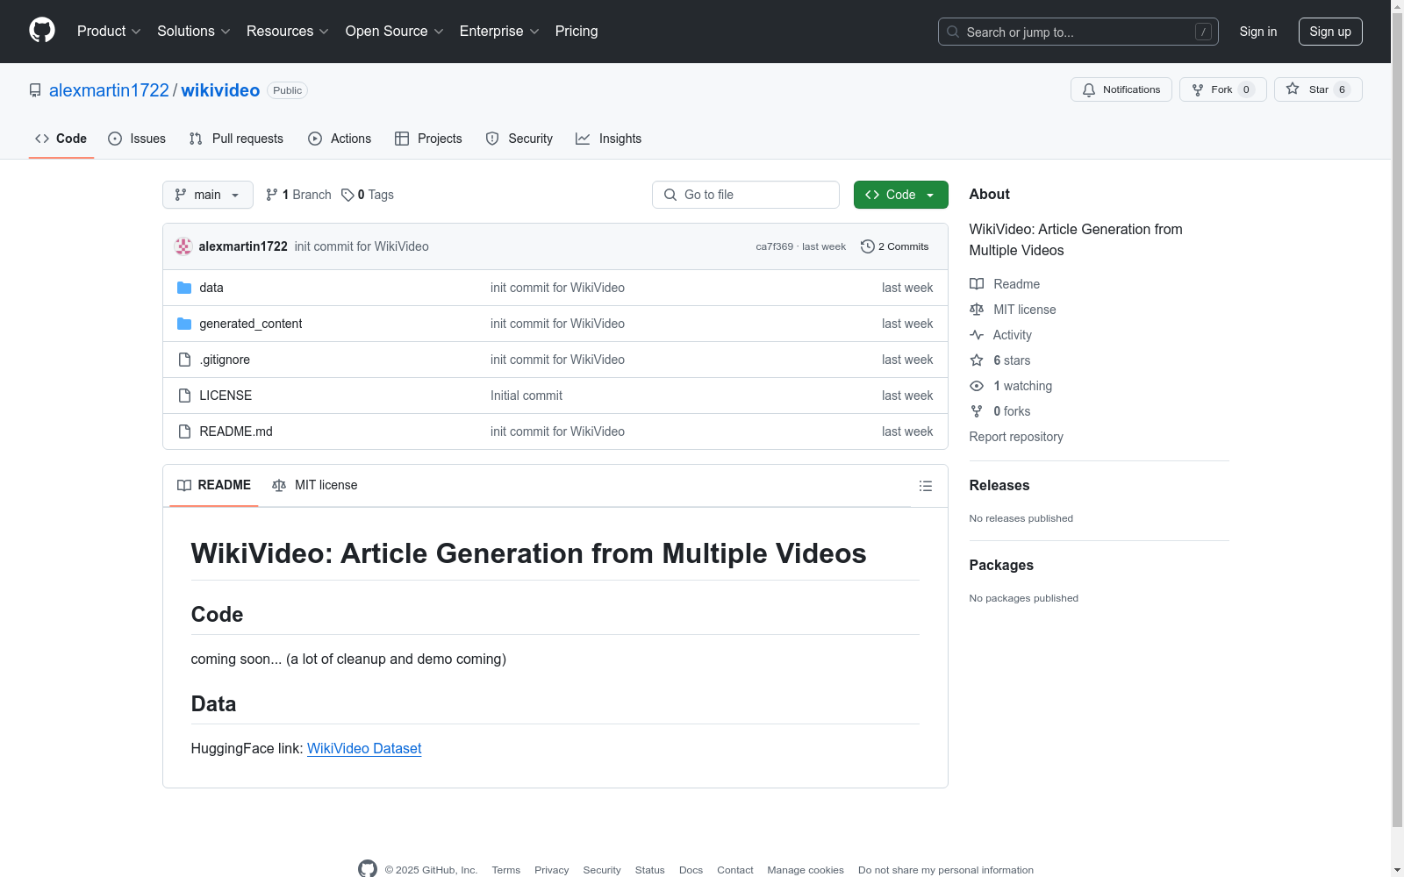Viewport: 1404px width, 877px height.
Task: Select the MIT license tab
Action: coord(315,485)
